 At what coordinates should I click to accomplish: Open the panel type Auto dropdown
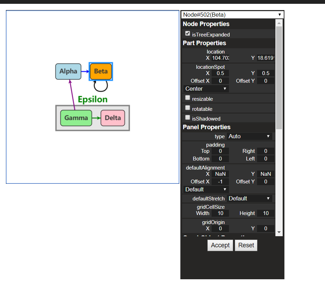[249, 137]
